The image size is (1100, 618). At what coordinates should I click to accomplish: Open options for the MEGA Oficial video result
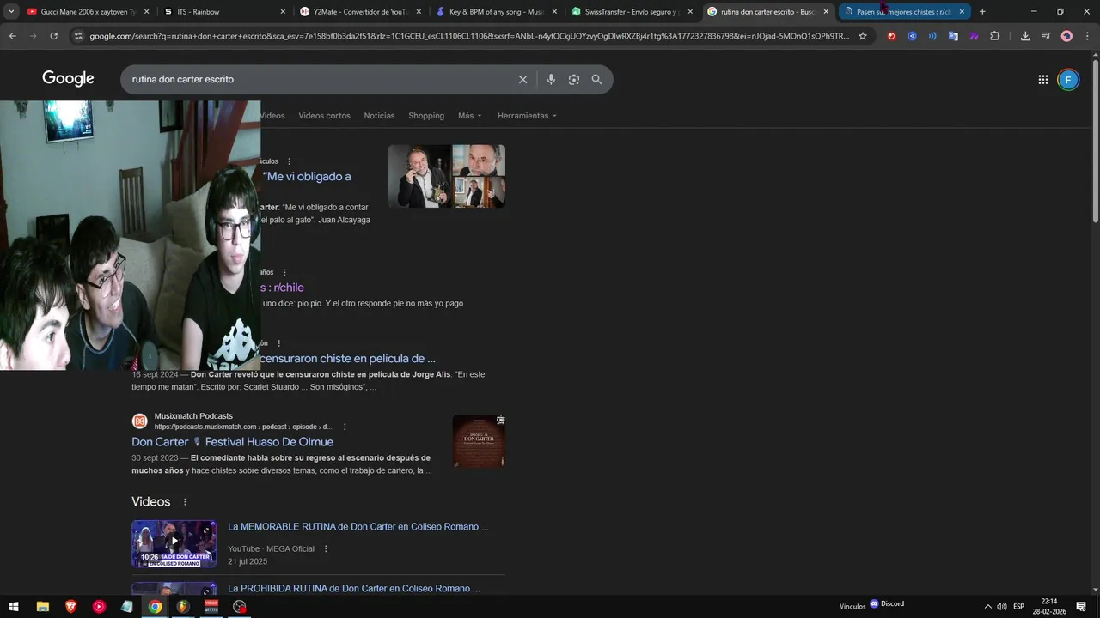[326, 549]
